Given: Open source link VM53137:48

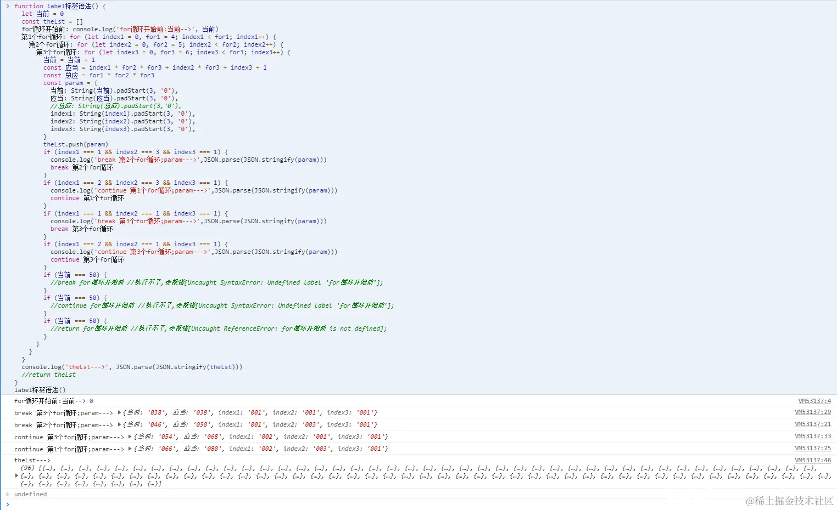Looking at the screenshot, I should coord(813,460).
